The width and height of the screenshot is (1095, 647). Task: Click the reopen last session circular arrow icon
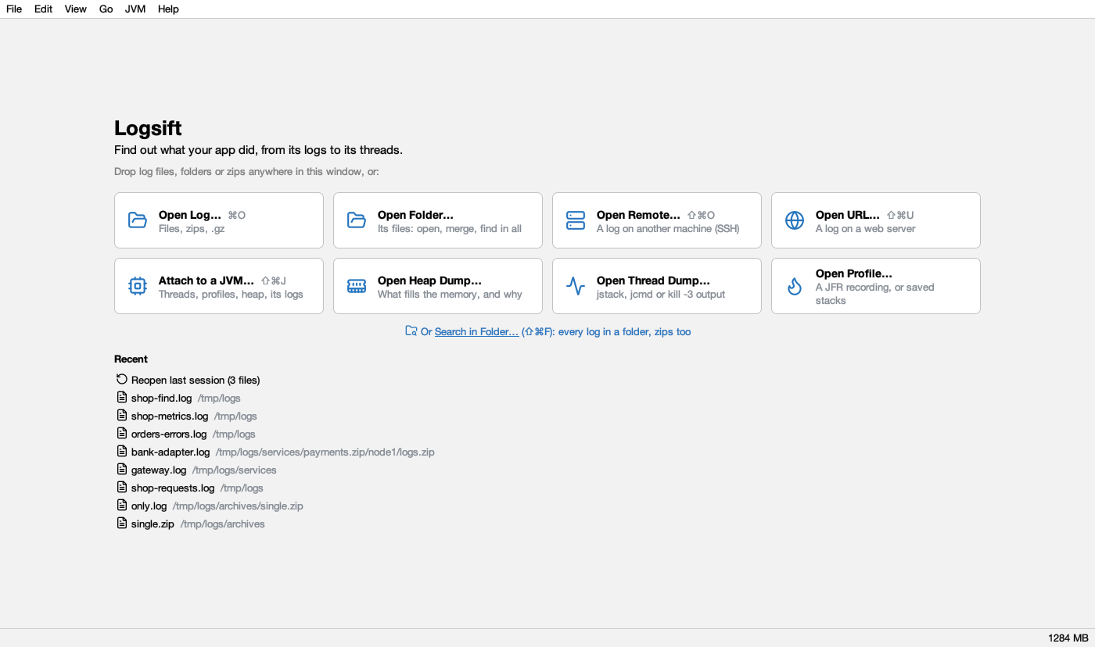(122, 379)
